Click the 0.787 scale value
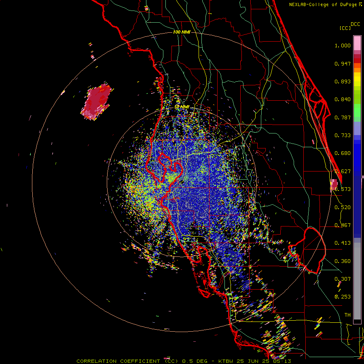364x364 pixels. [x=343, y=117]
